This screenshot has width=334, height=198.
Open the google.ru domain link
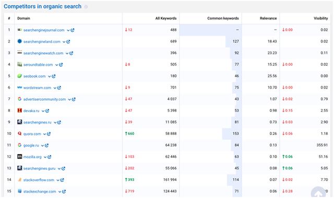point(31,145)
